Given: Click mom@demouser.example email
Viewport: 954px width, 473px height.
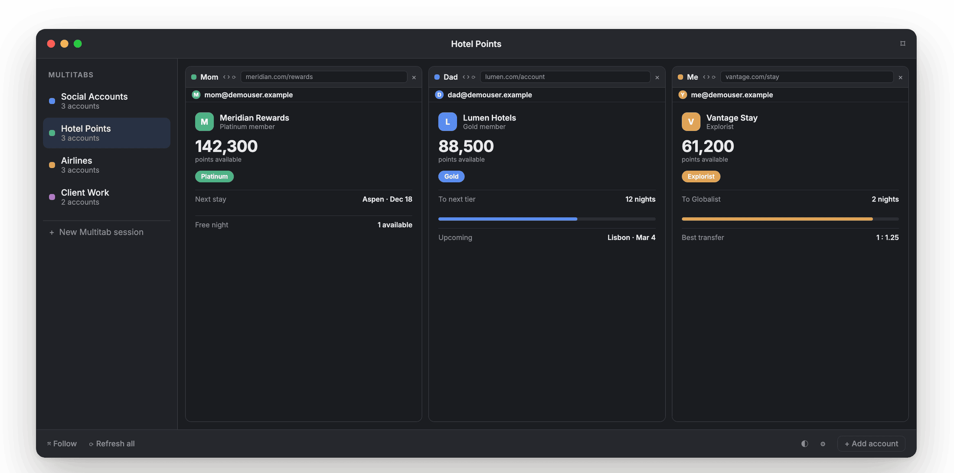Looking at the screenshot, I should pos(248,95).
